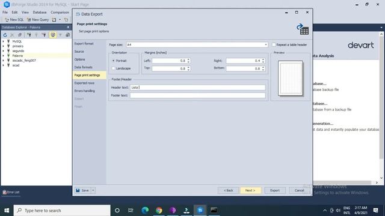Go to Exported rows step
Screen dimensions: 385x216
84,83
